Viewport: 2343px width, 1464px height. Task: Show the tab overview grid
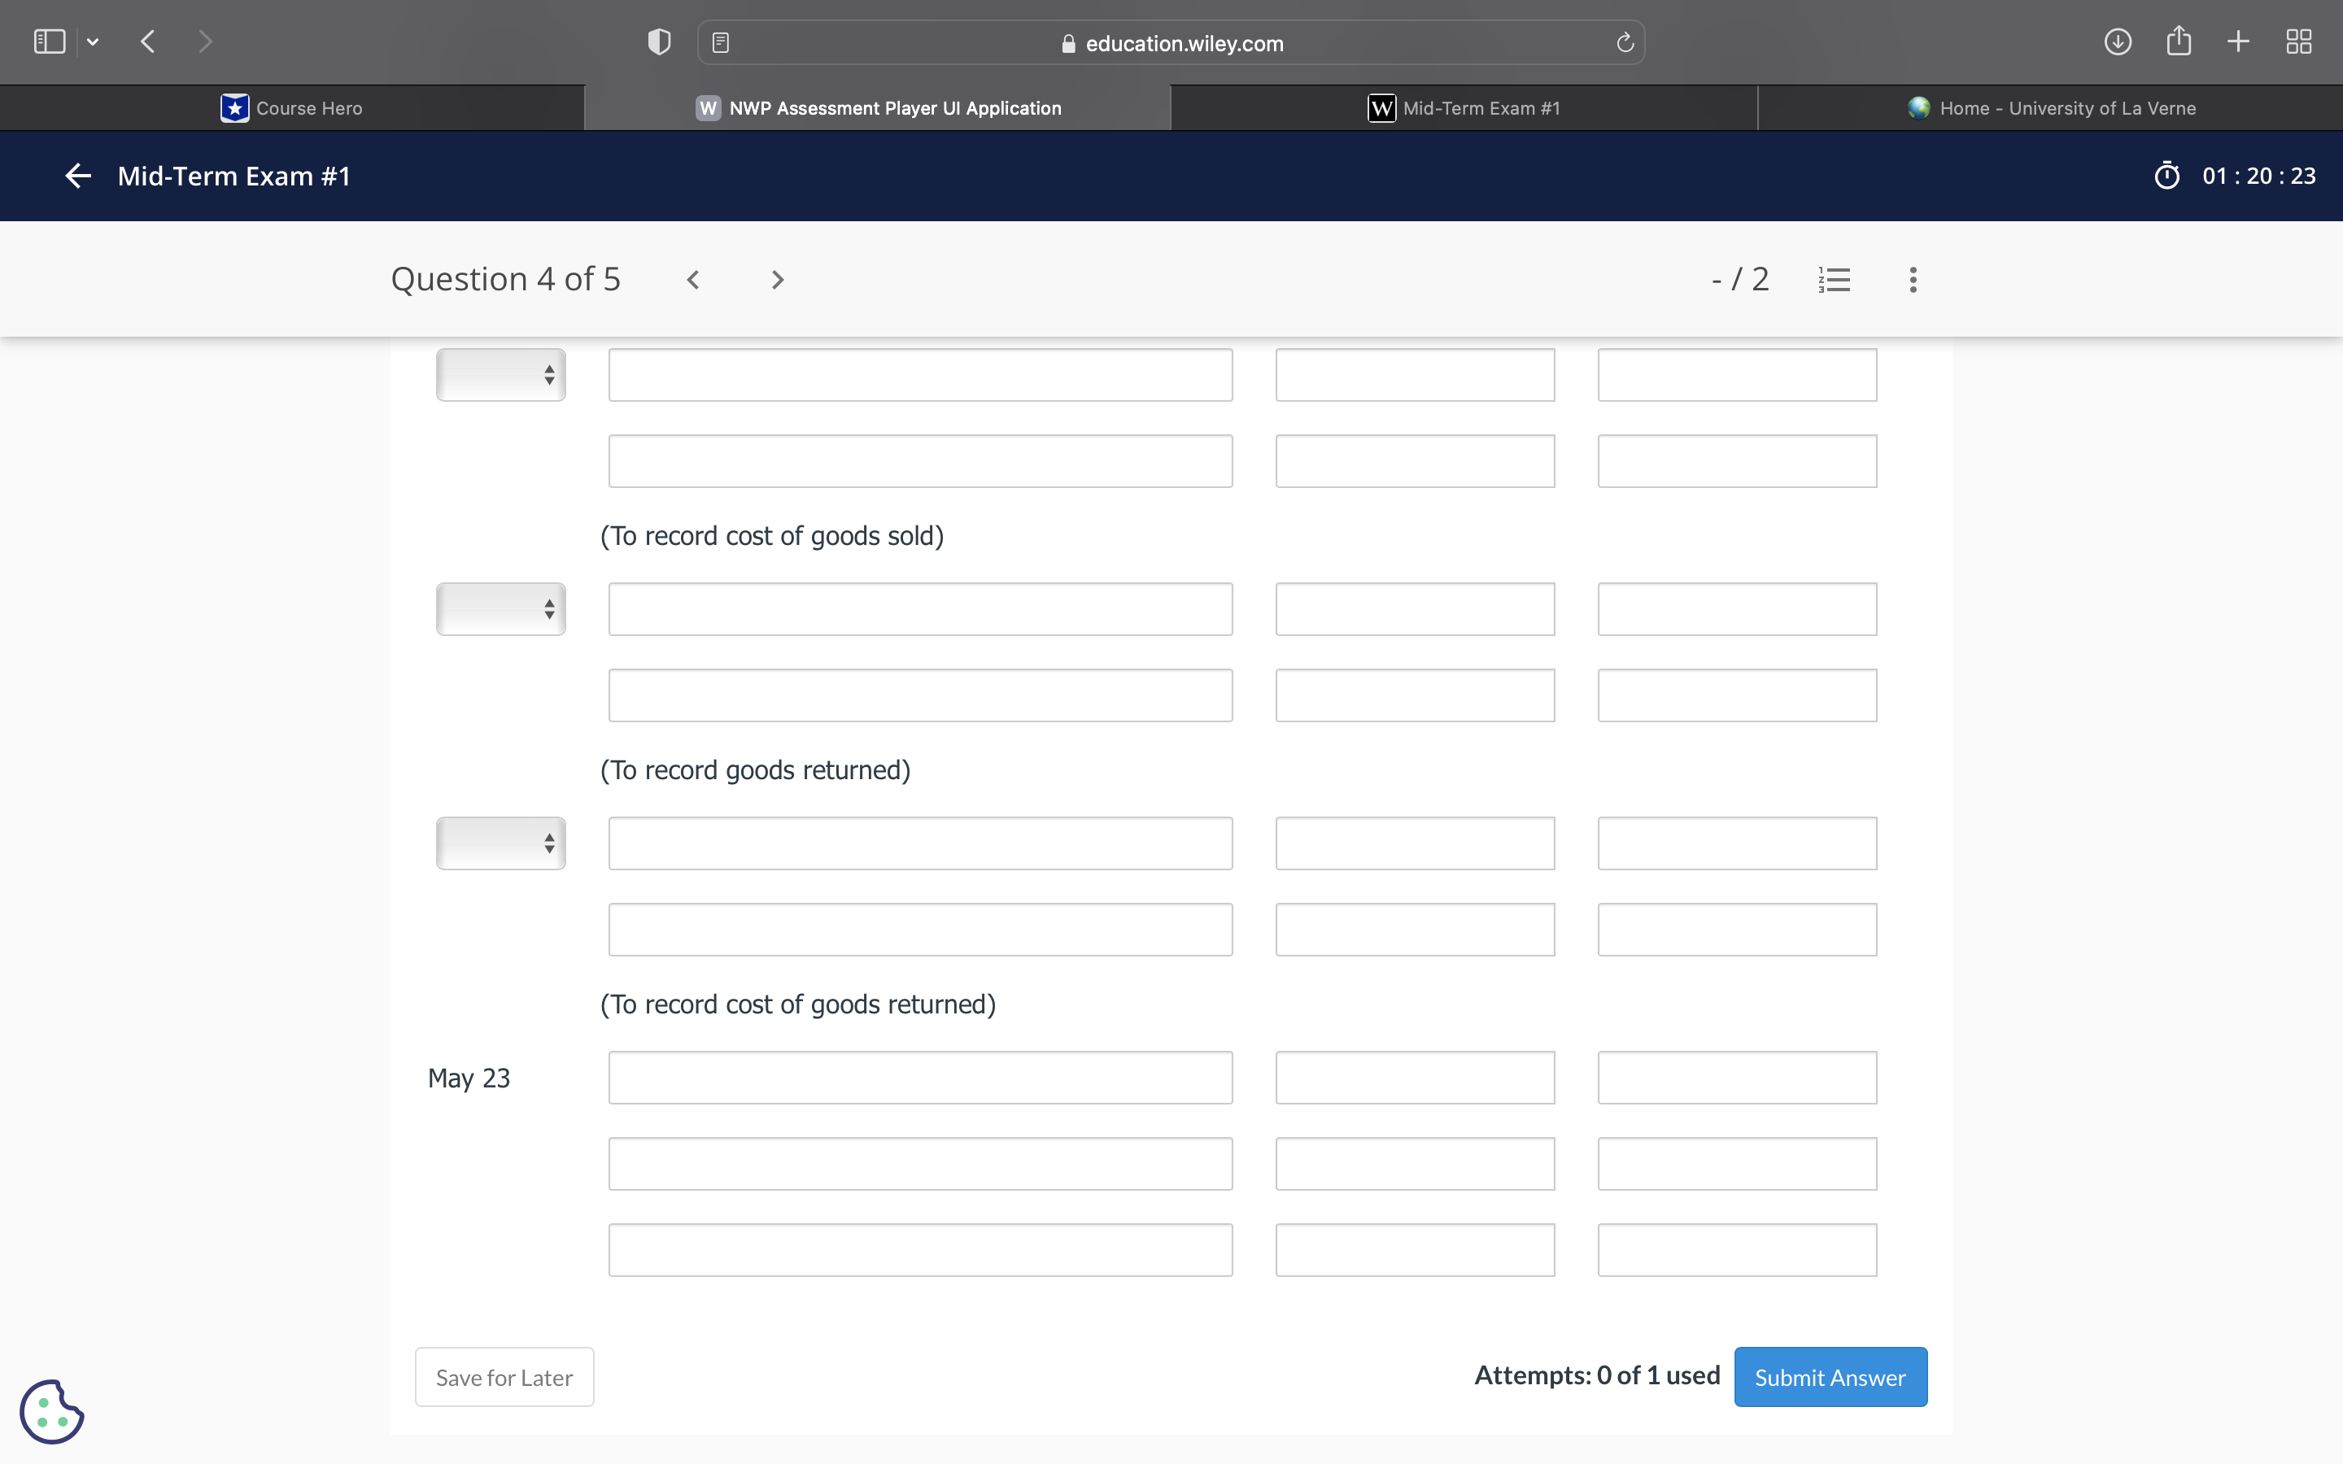(x=2298, y=41)
